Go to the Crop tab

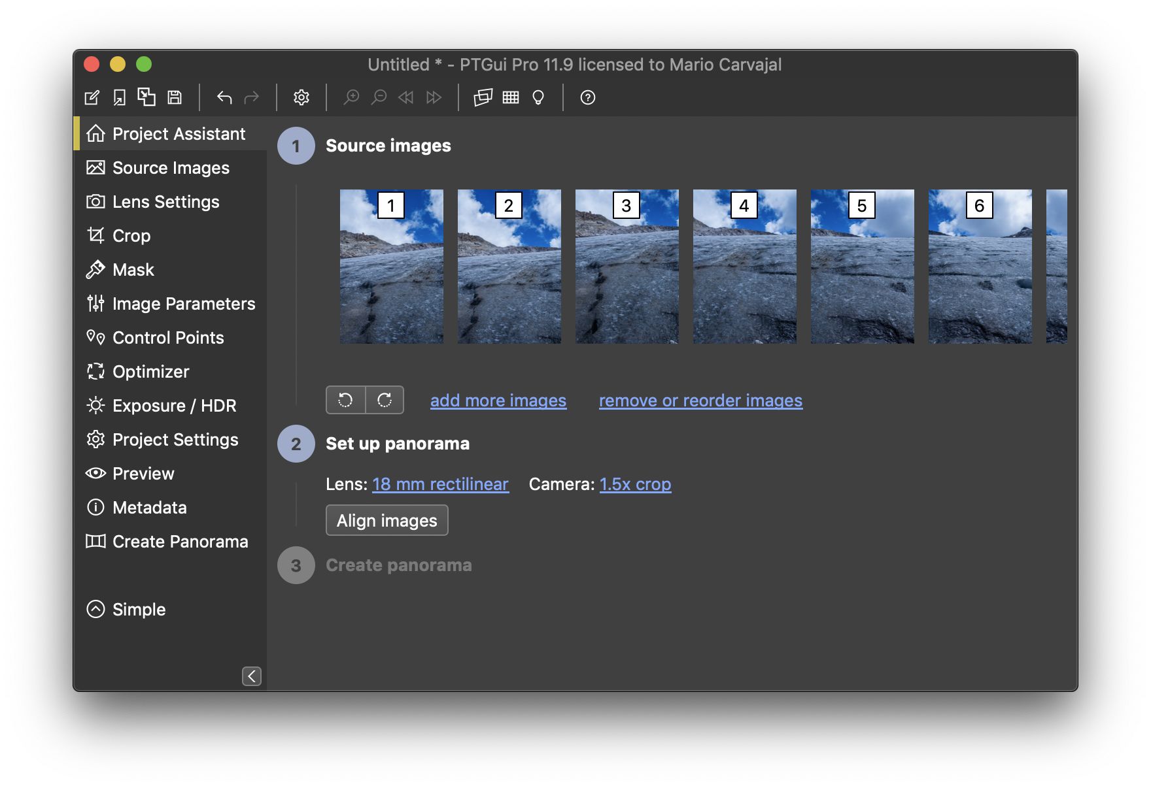(x=171, y=236)
